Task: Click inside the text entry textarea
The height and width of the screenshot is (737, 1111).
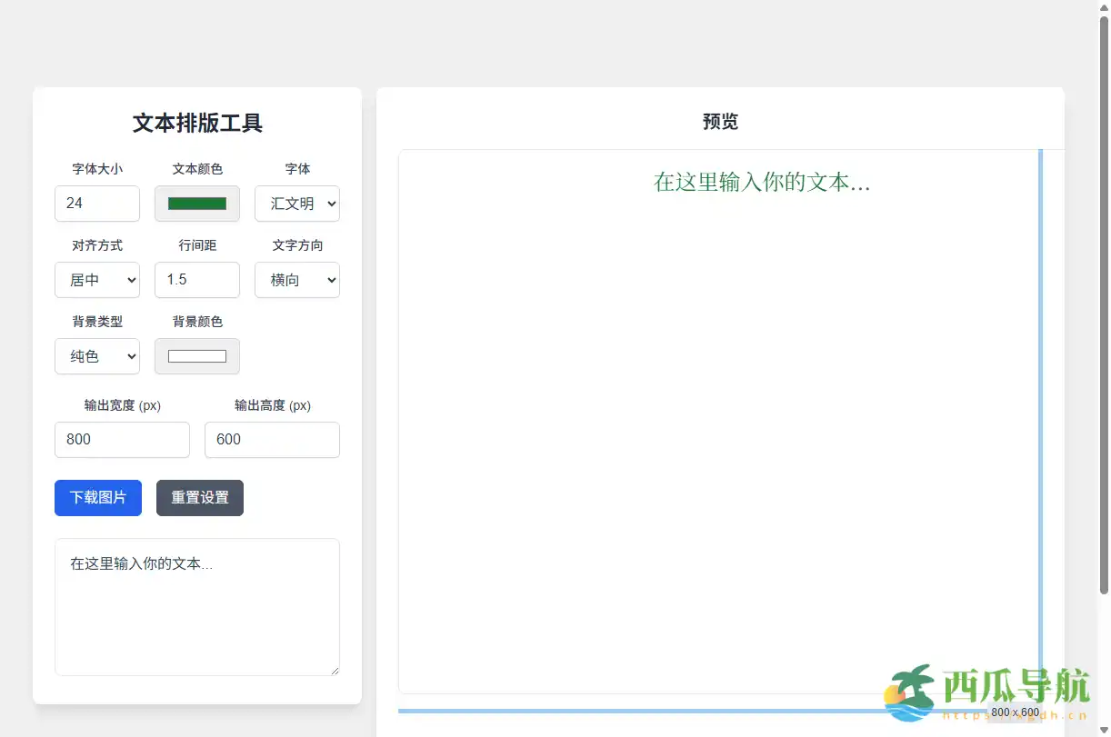Action: pyautogui.click(x=197, y=607)
